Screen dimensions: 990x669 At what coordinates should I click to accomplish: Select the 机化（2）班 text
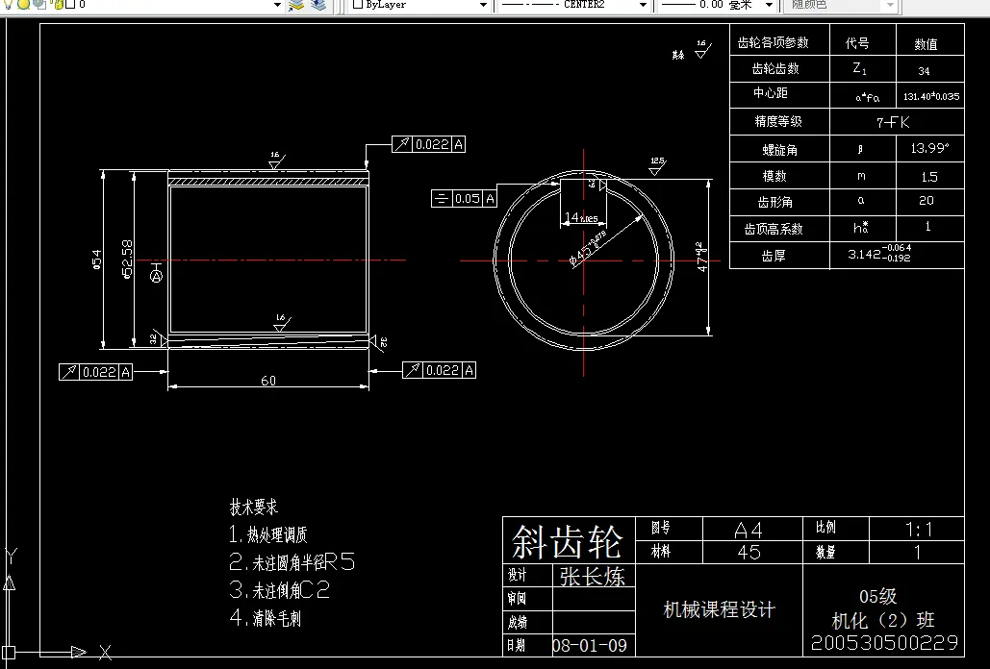click(x=882, y=620)
